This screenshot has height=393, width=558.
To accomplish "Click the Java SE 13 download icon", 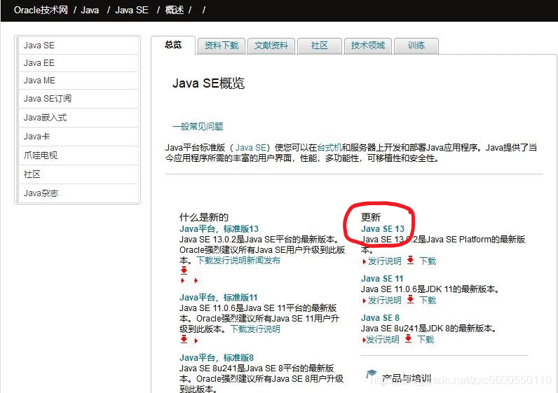I will click(410, 260).
